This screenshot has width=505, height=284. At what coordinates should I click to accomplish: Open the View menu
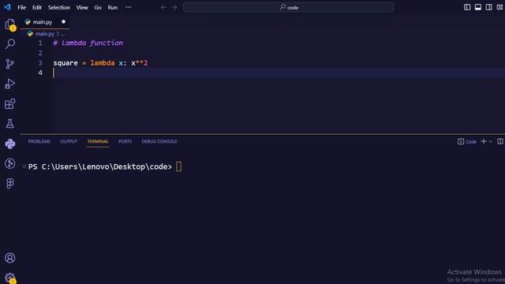tap(82, 7)
